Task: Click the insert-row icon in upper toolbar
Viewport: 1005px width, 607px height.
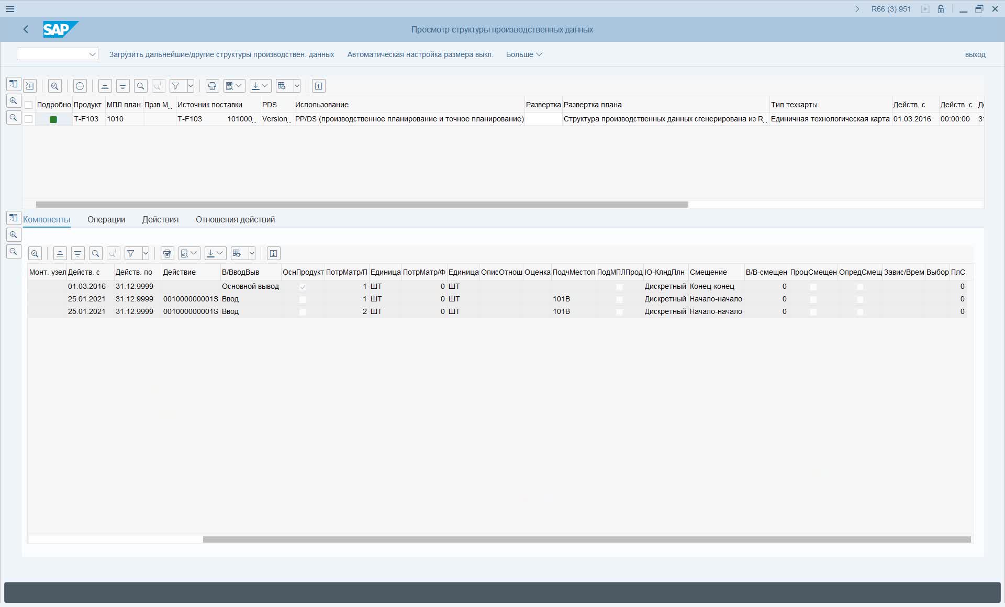Action: (30, 86)
